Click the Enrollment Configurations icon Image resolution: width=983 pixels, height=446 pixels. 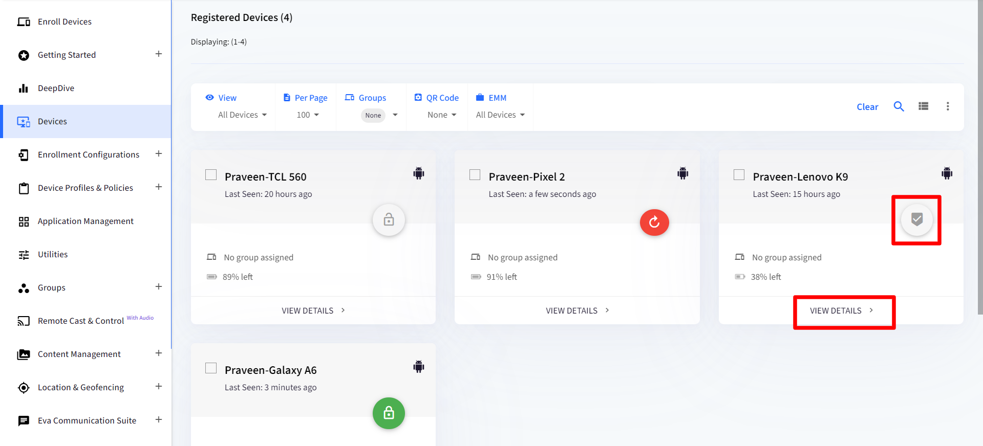pos(24,155)
